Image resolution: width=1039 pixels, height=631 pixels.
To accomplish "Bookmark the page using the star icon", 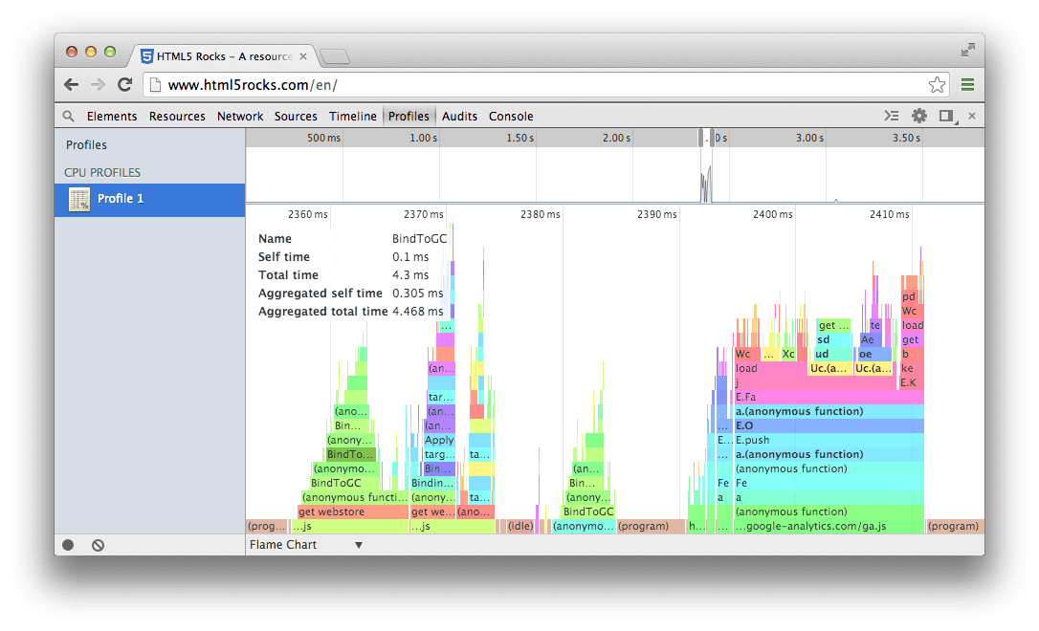I will [937, 84].
